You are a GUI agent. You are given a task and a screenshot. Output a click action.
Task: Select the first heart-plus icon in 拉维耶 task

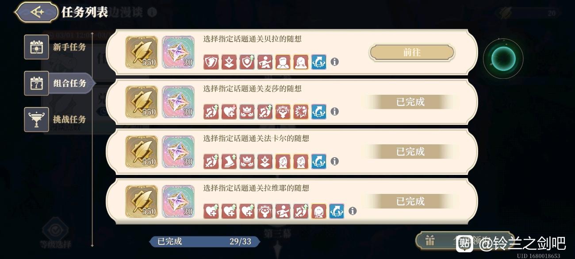[x=211, y=211]
